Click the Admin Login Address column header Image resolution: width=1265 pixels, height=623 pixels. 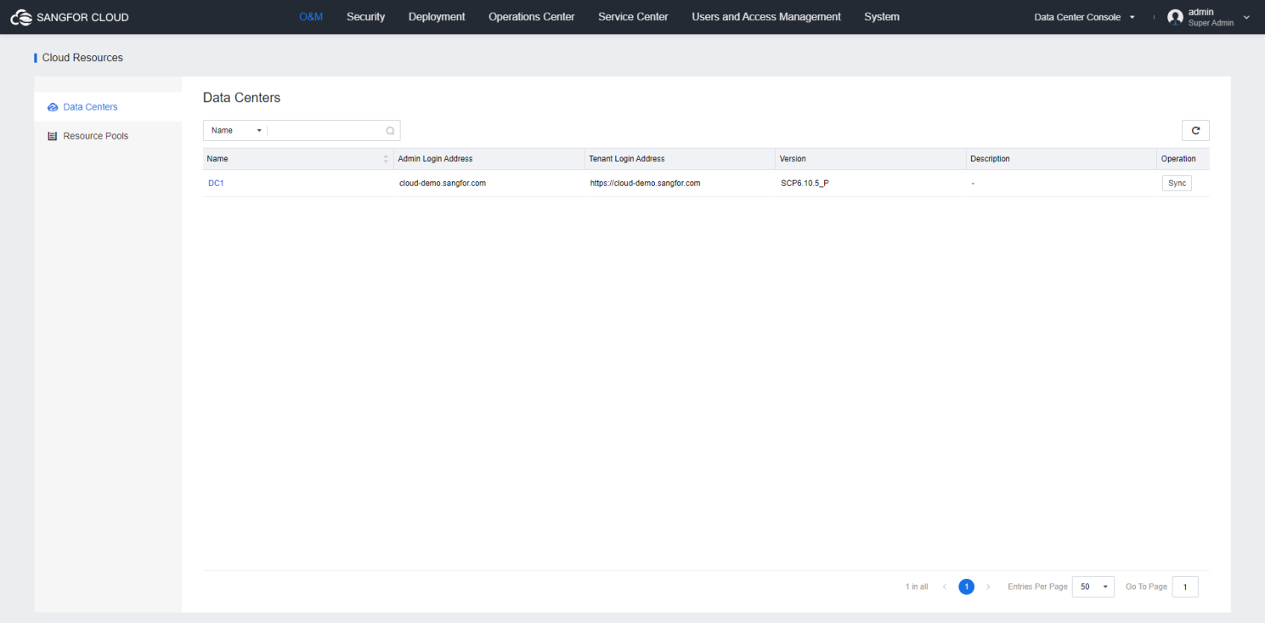(x=489, y=159)
